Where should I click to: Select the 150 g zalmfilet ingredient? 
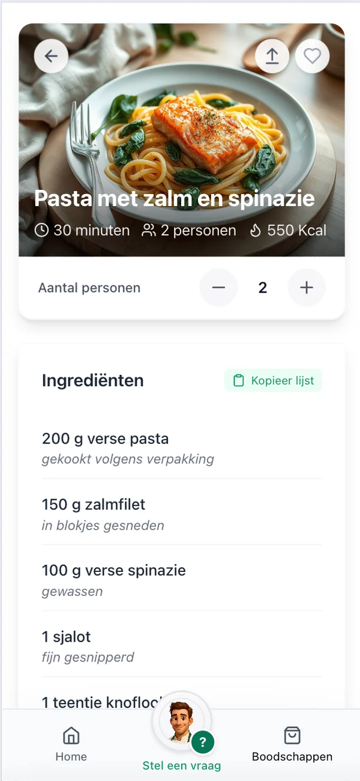point(94,505)
